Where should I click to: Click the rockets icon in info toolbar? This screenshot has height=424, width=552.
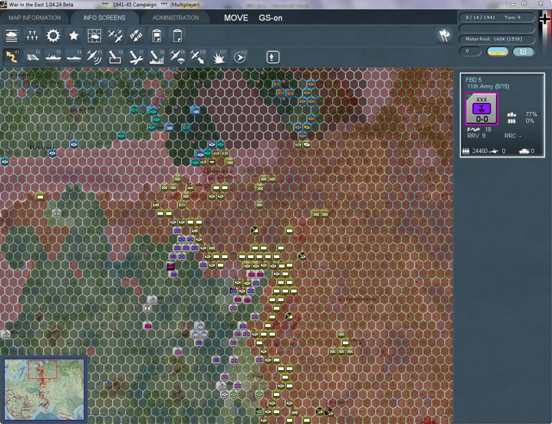point(136,36)
